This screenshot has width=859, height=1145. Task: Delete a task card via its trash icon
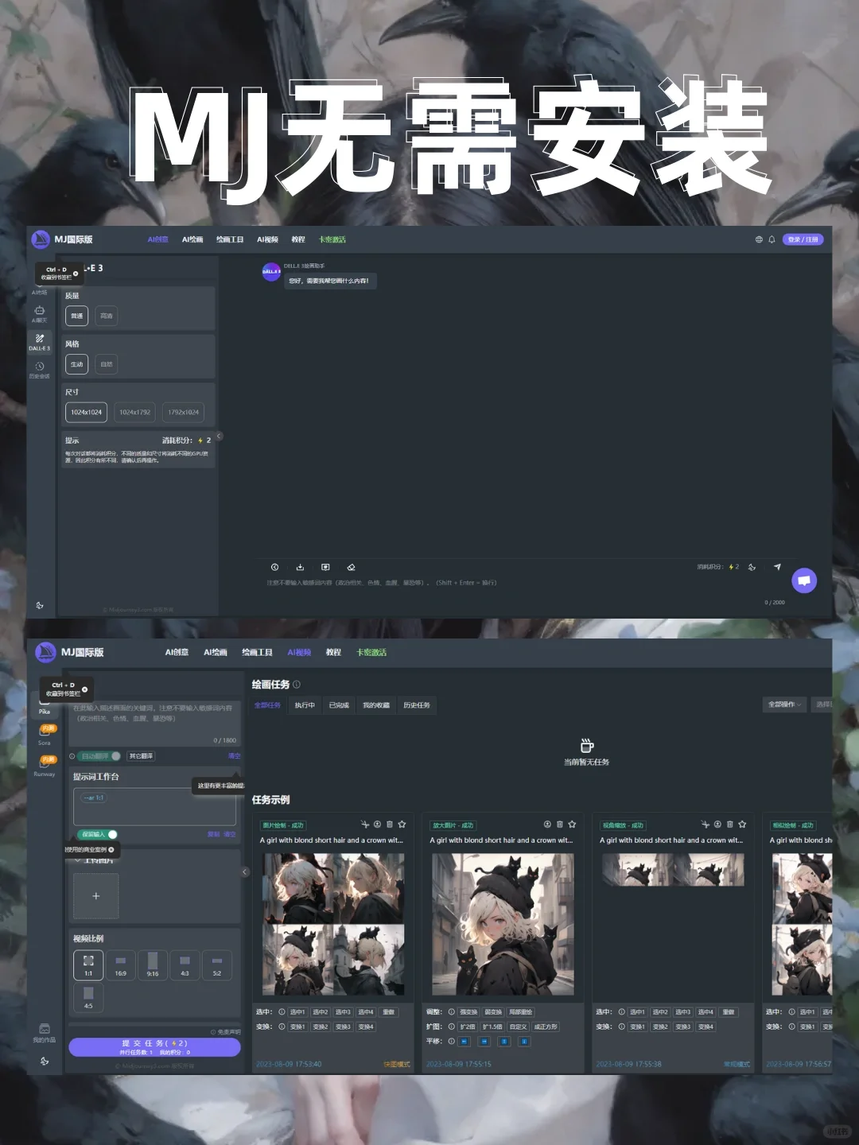pyautogui.click(x=390, y=824)
